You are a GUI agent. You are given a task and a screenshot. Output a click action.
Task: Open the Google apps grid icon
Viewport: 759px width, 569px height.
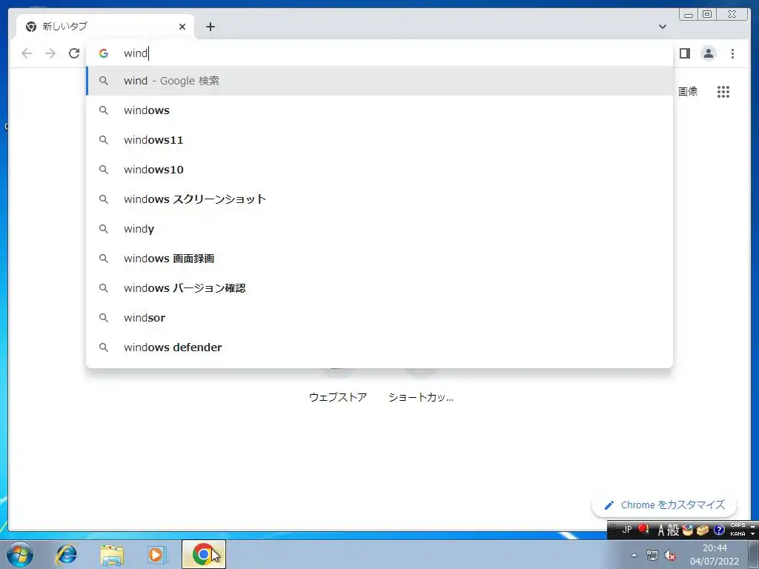coord(723,91)
